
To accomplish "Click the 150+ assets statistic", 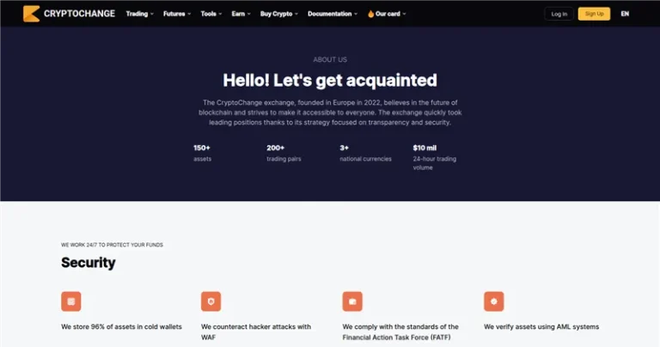I will click(203, 153).
